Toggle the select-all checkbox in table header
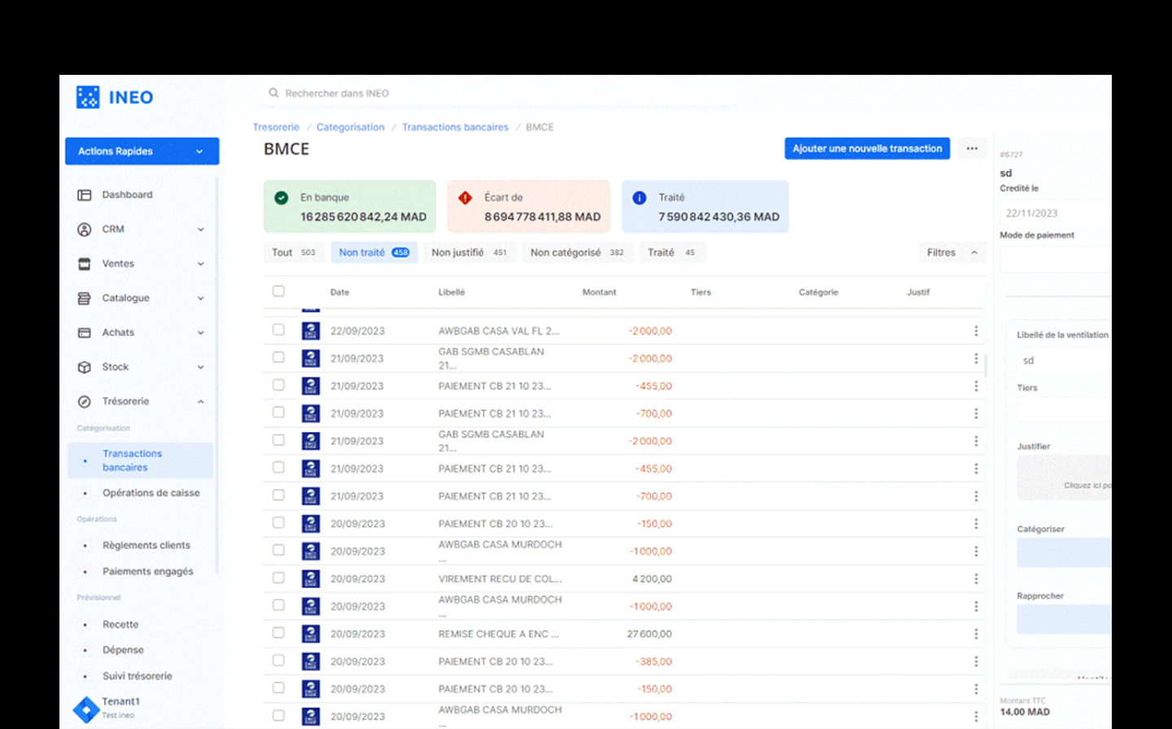Viewport: 1172px width, 729px height. pos(278,291)
